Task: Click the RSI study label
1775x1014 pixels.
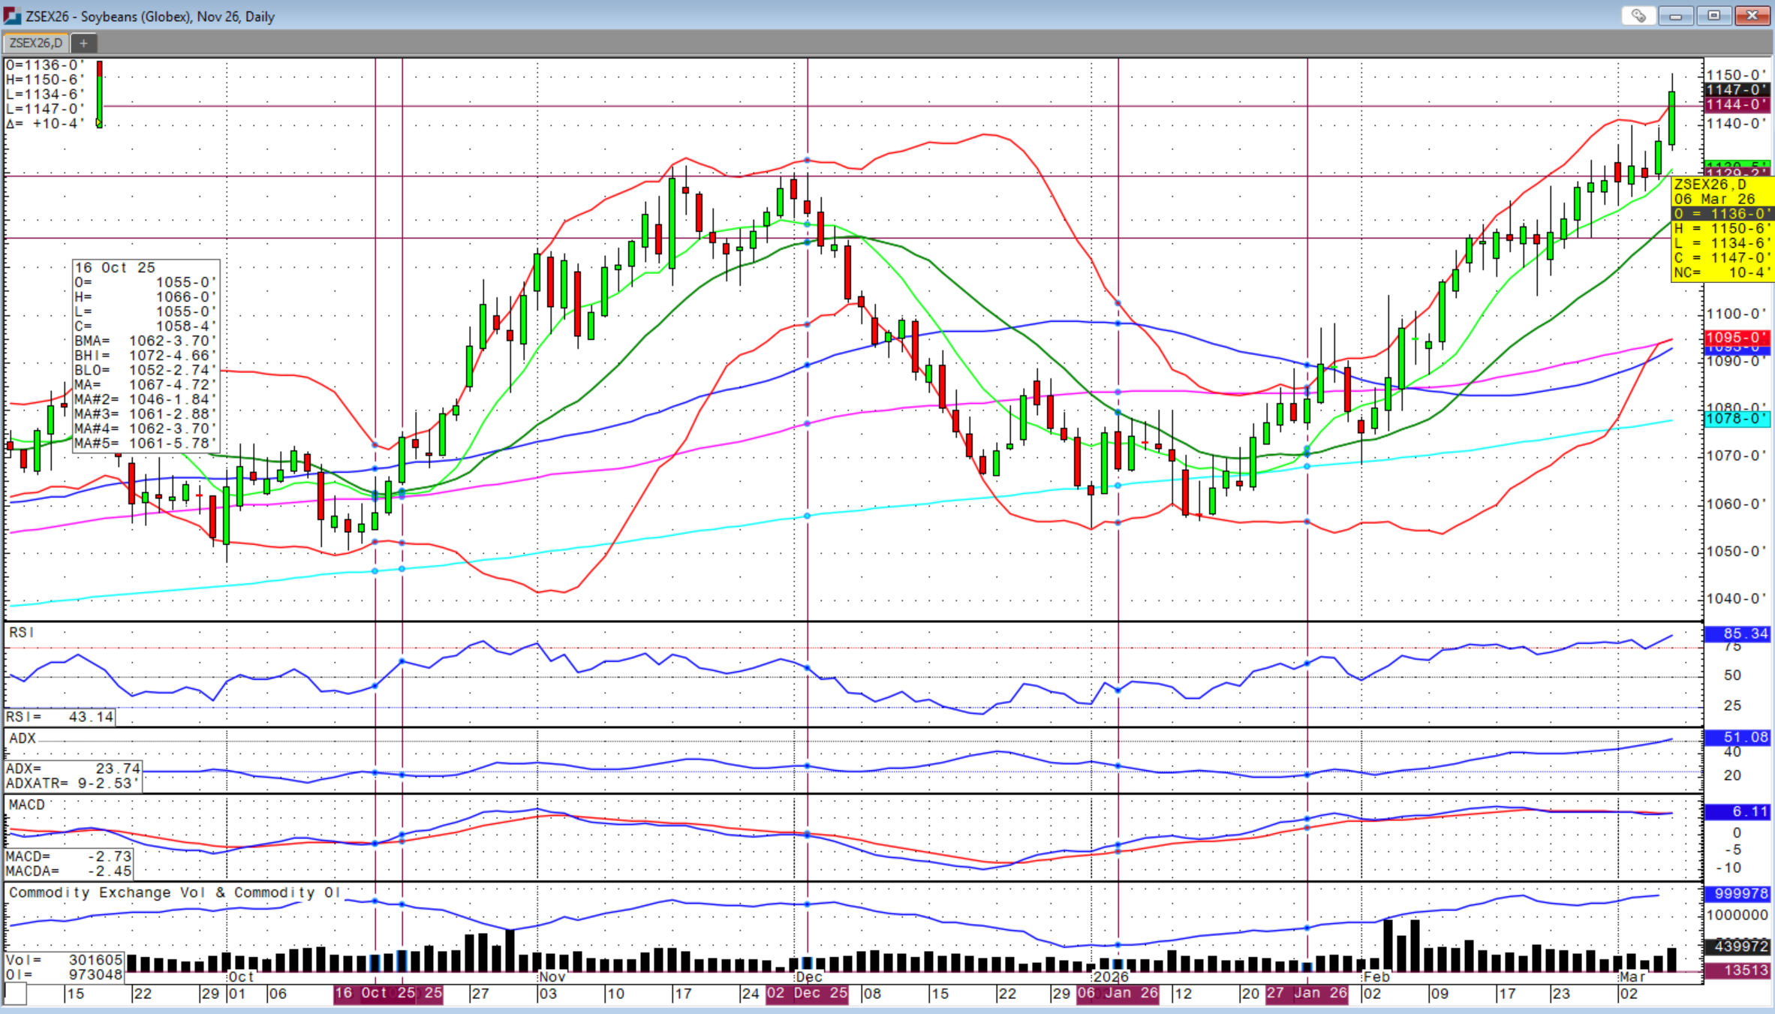Action: pyautogui.click(x=22, y=633)
